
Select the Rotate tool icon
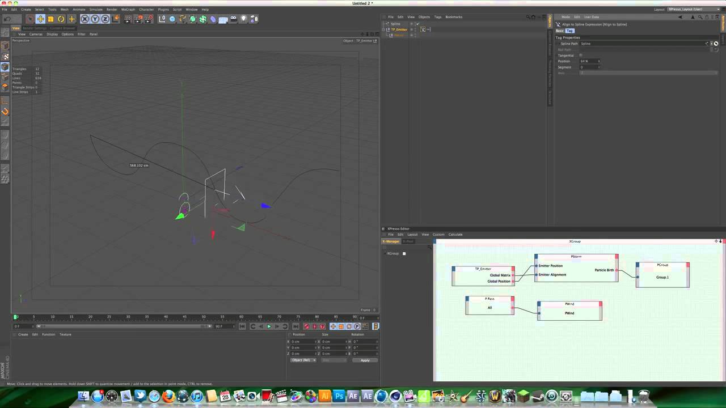(x=61, y=19)
